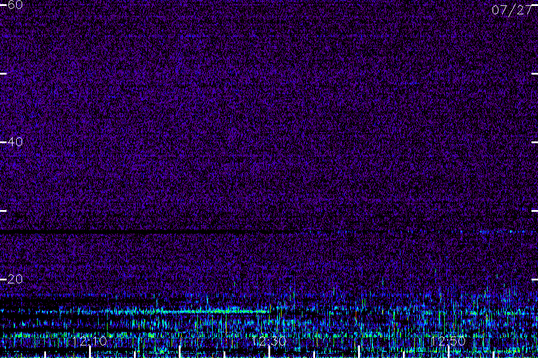The image size is (538, 358).
Task: Click the tick mark below 12:10
Action: [x=90, y=352]
